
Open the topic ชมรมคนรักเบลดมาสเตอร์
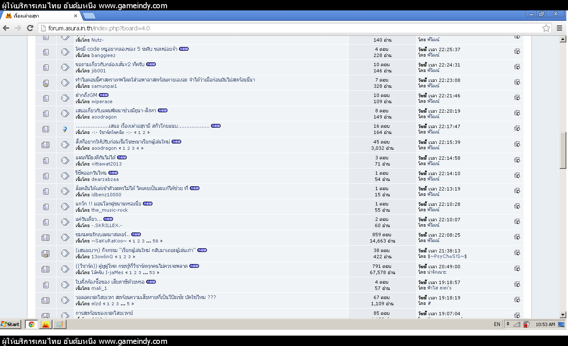103,235
